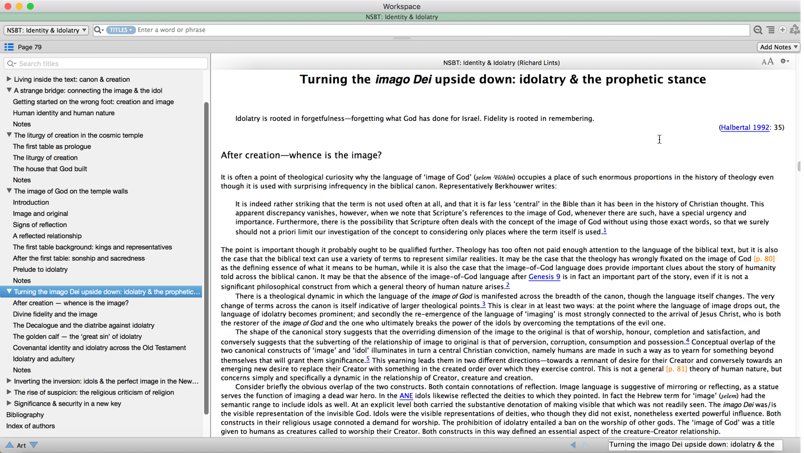Select Image and original
Screen dimensions: 804x453
pyautogui.click(x=40, y=214)
